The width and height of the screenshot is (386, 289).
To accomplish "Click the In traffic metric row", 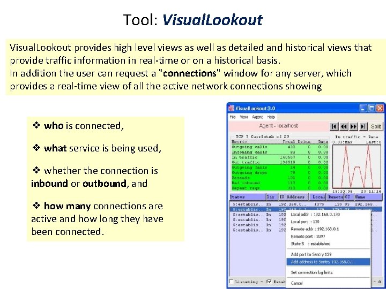I will (280, 157).
